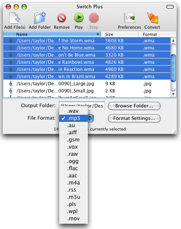Choose .aiff from the format menu
This screenshot has width=181, height=229.
click(x=74, y=132)
